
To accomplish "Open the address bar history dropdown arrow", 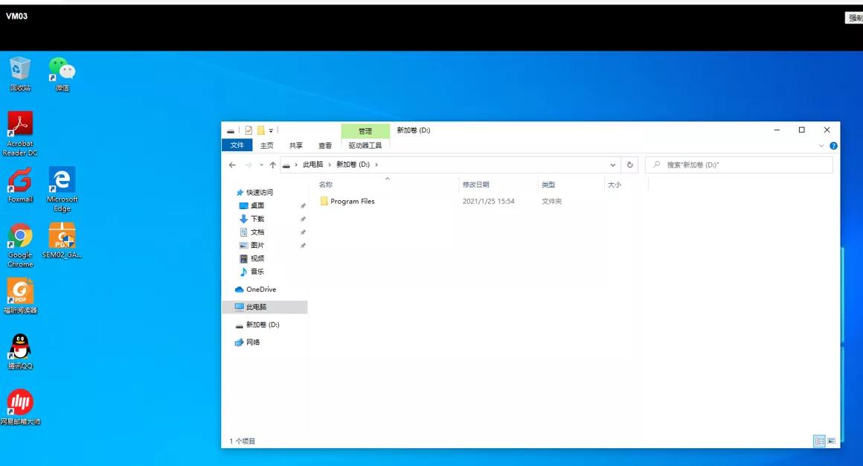I will [x=612, y=165].
